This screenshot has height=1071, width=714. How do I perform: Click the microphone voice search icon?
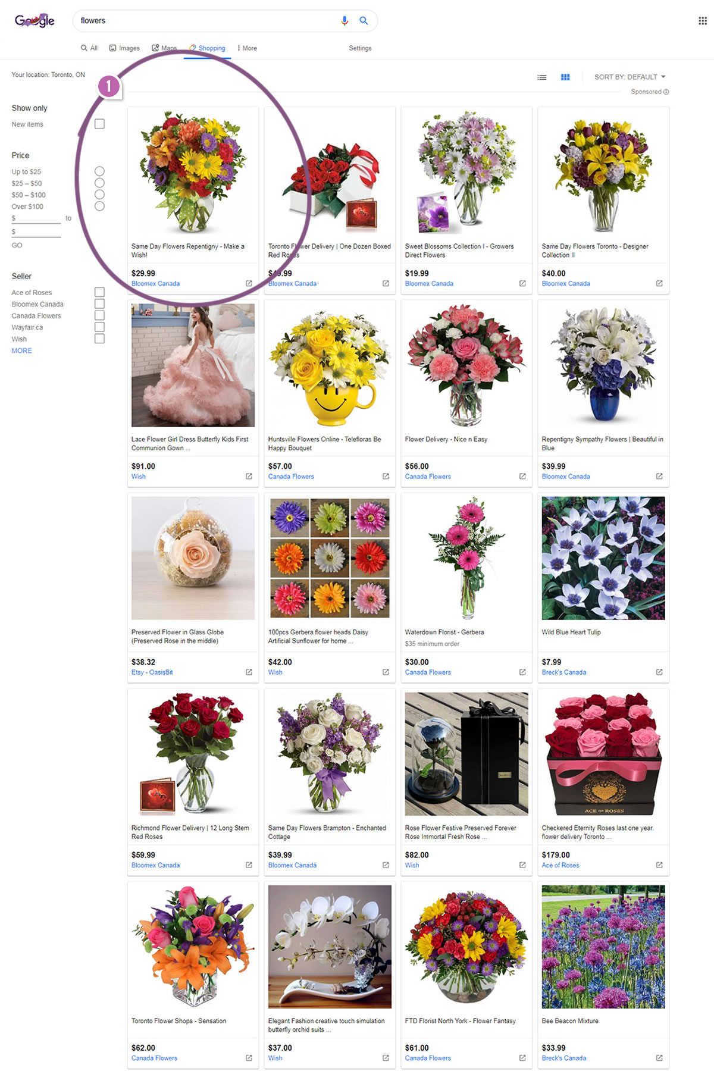(x=345, y=21)
